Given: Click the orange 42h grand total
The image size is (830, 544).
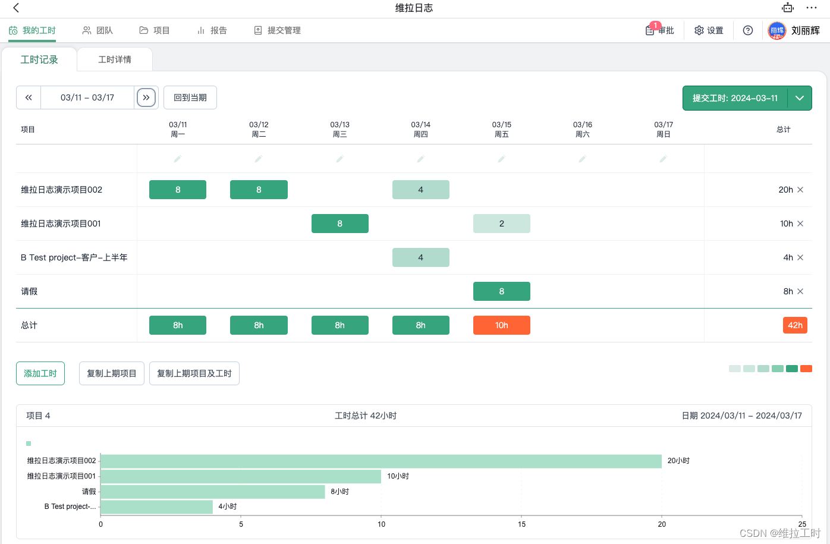Looking at the screenshot, I should [x=795, y=325].
